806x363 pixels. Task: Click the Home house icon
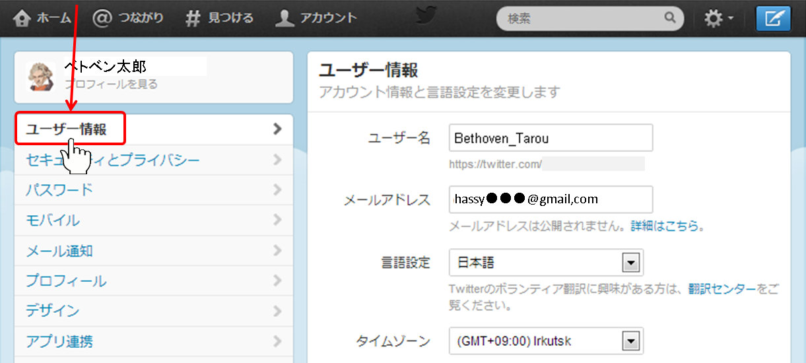point(22,18)
